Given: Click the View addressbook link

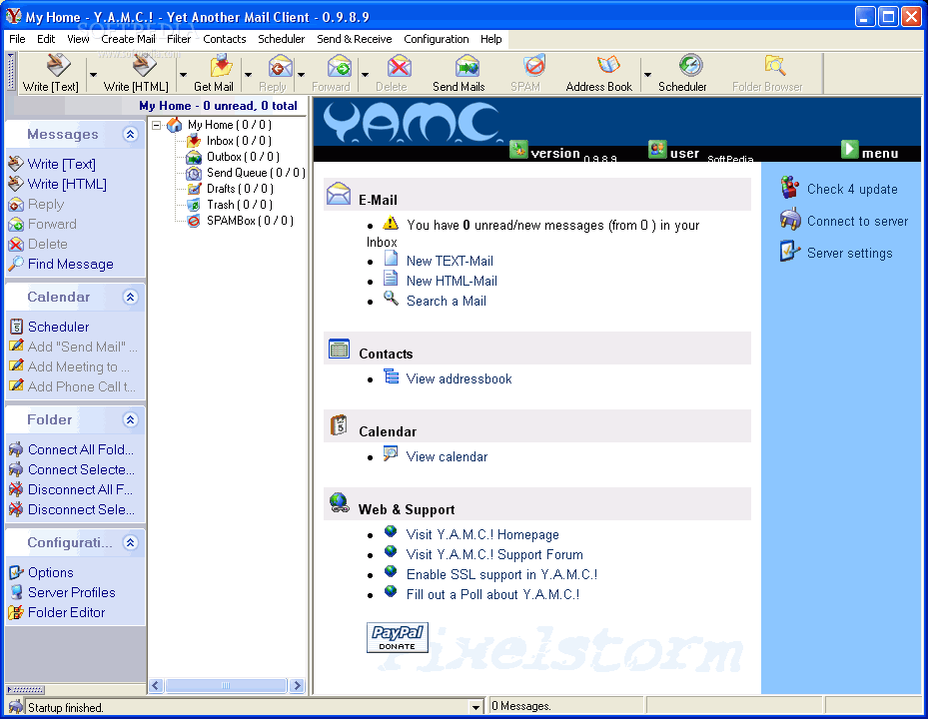Looking at the screenshot, I should (x=459, y=378).
